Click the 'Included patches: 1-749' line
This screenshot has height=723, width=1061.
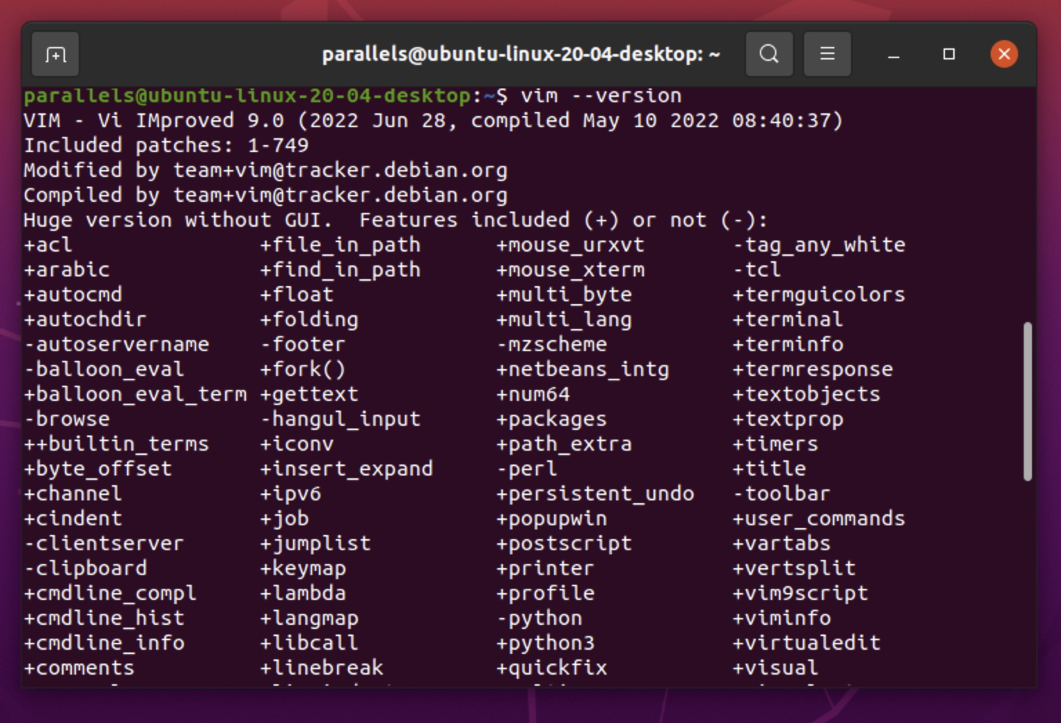coord(166,145)
